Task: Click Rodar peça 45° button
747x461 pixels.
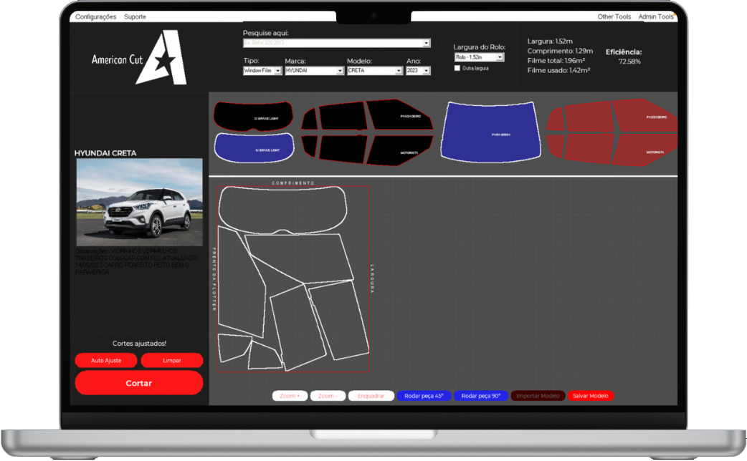Action: click(424, 396)
